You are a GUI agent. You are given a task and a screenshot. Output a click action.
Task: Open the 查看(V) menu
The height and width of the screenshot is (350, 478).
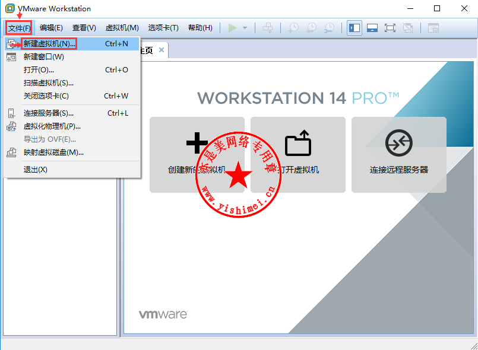(x=84, y=28)
